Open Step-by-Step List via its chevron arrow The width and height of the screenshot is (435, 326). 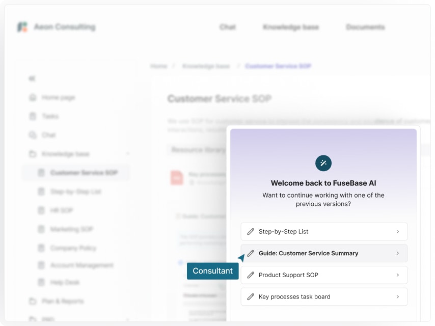click(x=397, y=231)
